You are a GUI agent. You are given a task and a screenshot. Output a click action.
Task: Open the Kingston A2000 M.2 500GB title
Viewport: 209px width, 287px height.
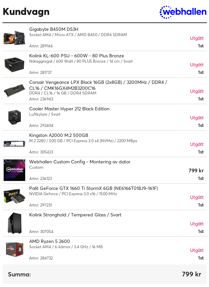(59, 136)
